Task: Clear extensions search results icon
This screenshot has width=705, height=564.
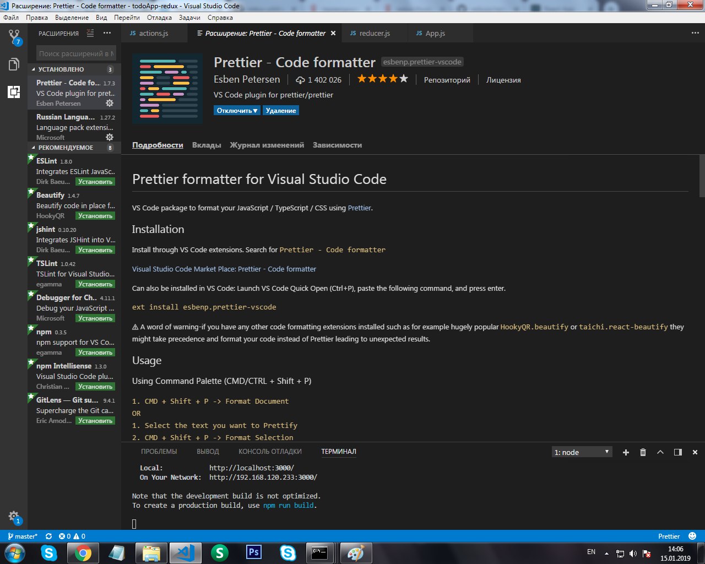Action: click(x=90, y=33)
